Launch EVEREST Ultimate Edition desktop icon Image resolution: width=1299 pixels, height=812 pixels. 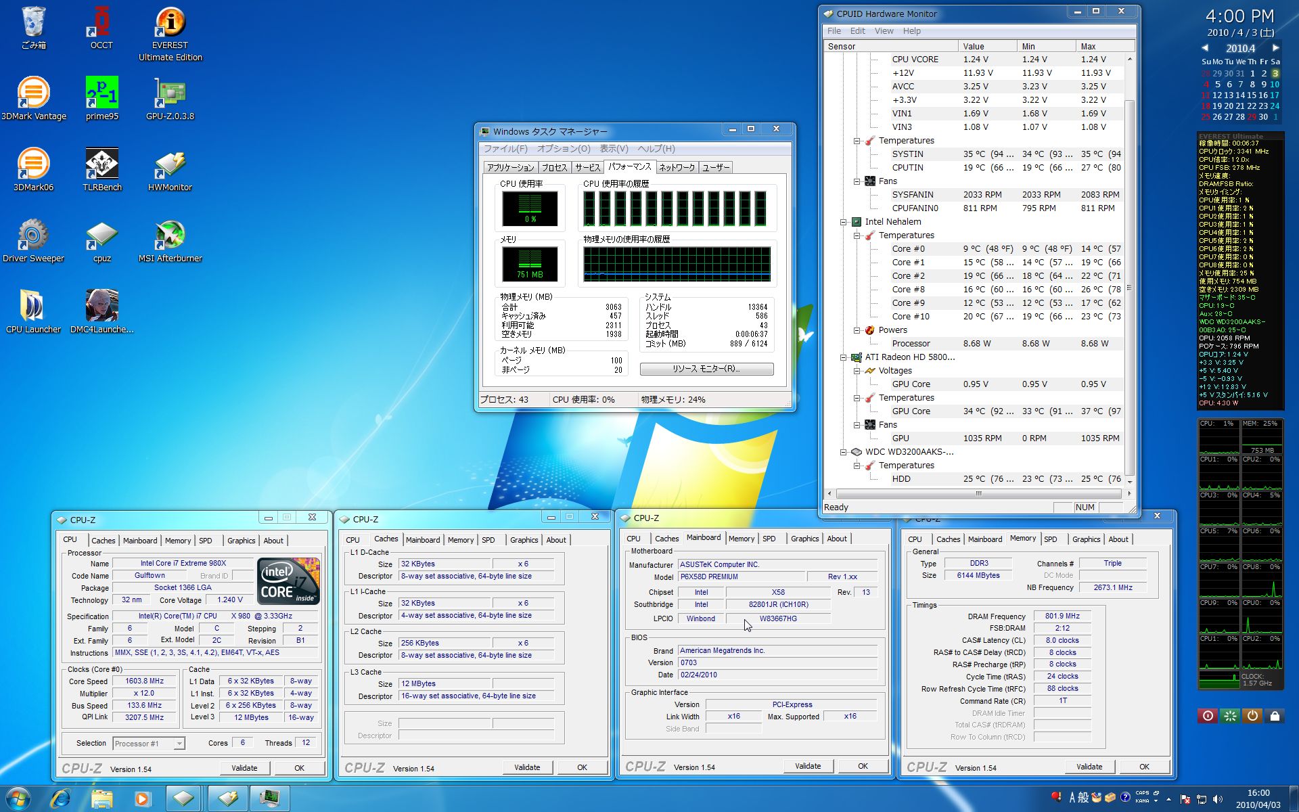(x=170, y=34)
